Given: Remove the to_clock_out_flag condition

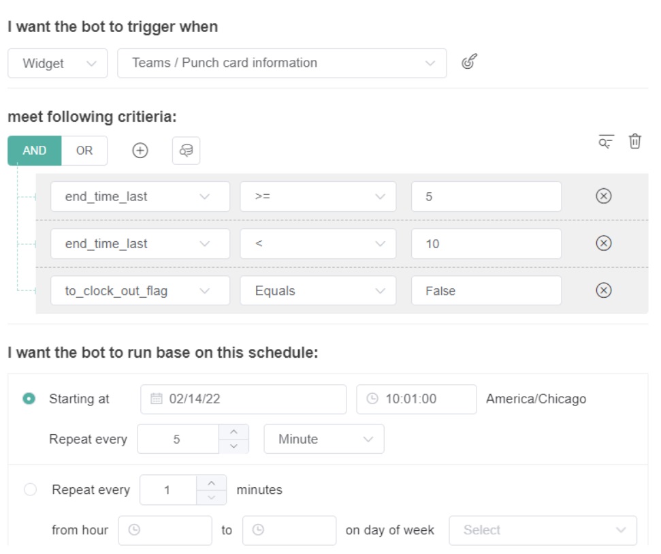Looking at the screenshot, I should [603, 290].
